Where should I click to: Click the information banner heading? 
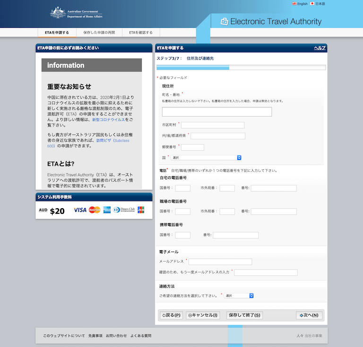[x=92, y=65]
